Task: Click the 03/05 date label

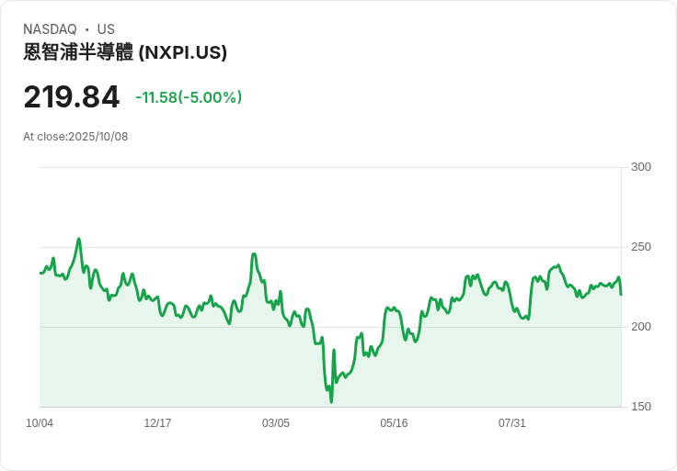Action: [x=275, y=423]
